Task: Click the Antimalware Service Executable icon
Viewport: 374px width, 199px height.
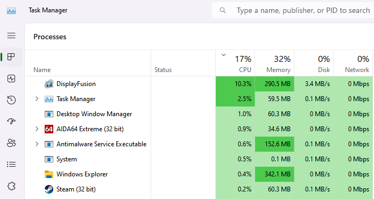Action: [49, 144]
